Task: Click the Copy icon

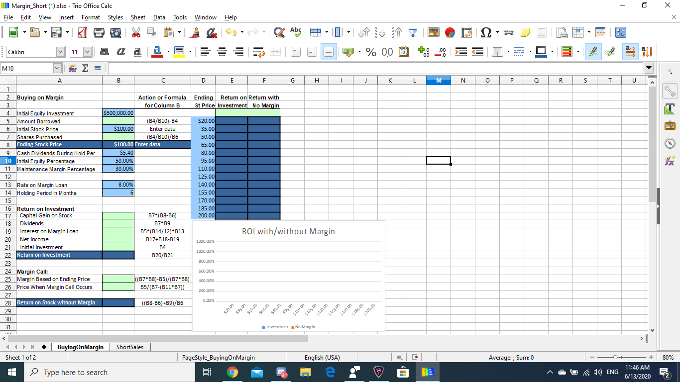Action: pyautogui.click(x=152, y=32)
